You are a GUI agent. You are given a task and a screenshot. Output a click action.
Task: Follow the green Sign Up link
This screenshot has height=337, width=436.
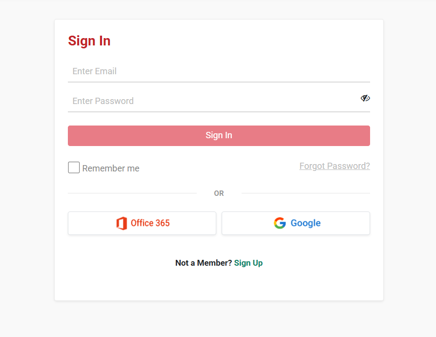point(249,263)
